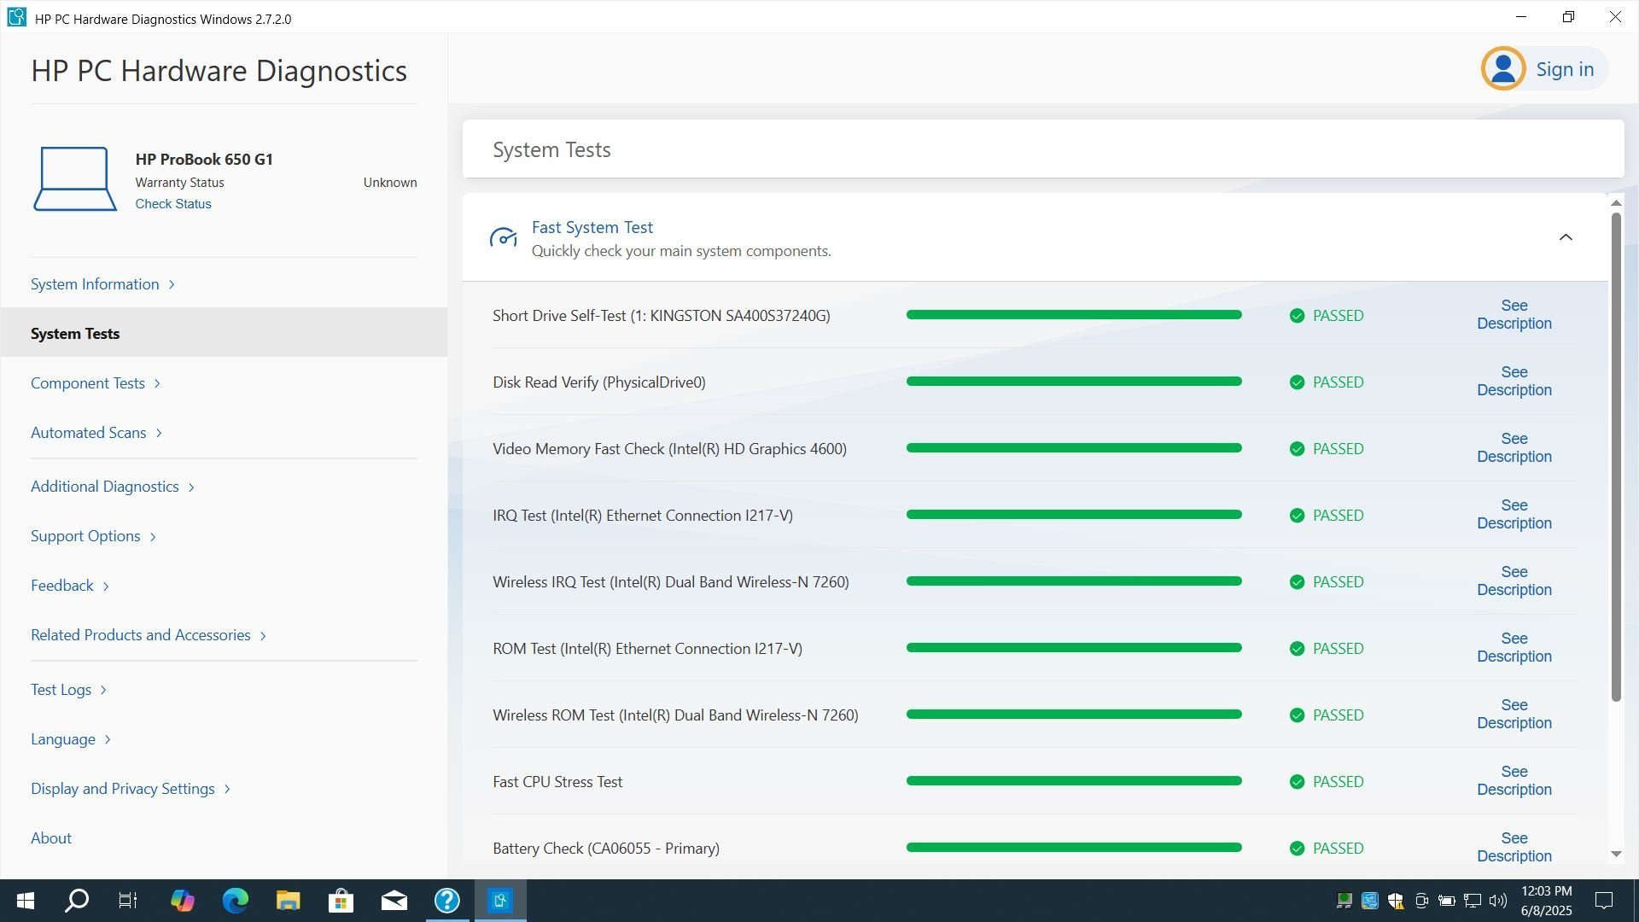Screen dimensions: 1639x922
Task: See Description for Video Memory Fast Check
Action: coord(1514,448)
